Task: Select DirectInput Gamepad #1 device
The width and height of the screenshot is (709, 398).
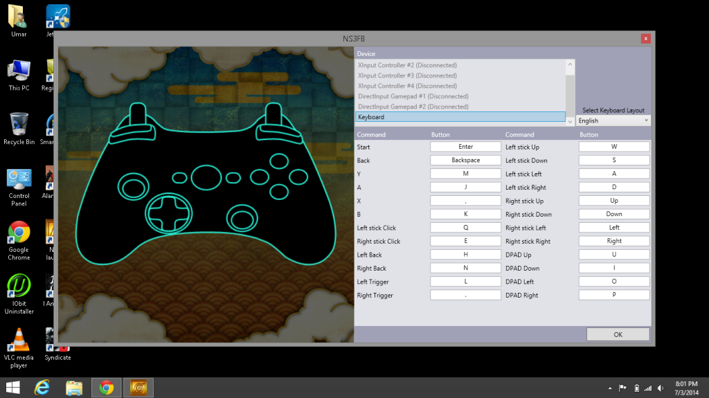Action: click(460, 96)
